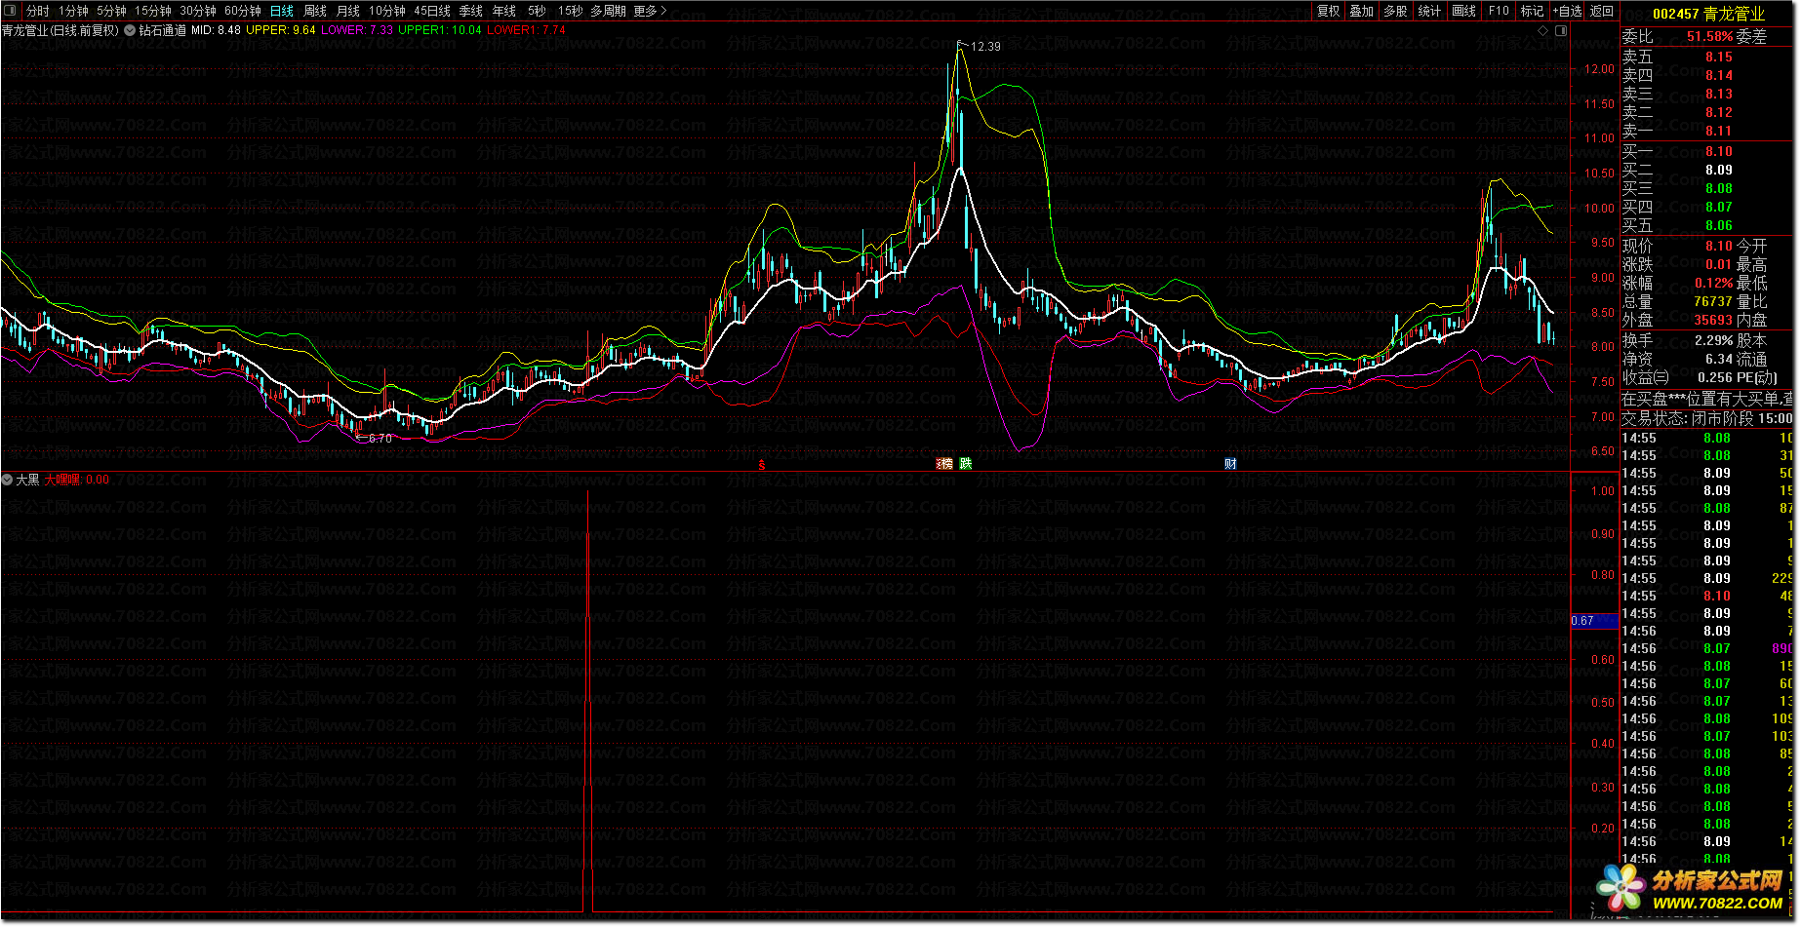Screen dimensions: 1801x927
Task: Select the 15秒 period tab
Action: pyautogui.click(x=571, y=11)
